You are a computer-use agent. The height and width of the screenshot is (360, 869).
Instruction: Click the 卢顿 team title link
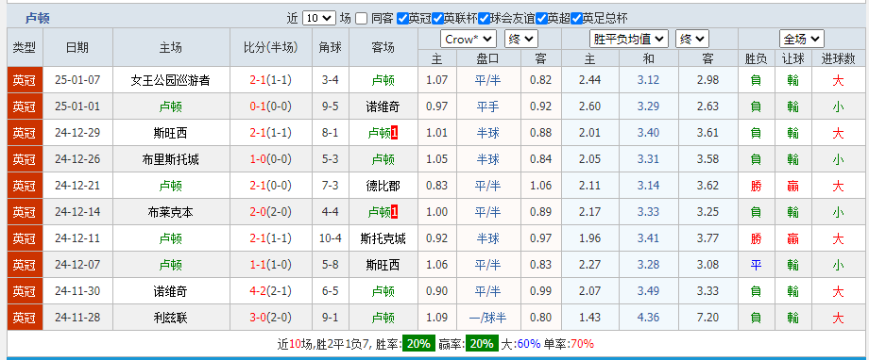click(37, 18)
